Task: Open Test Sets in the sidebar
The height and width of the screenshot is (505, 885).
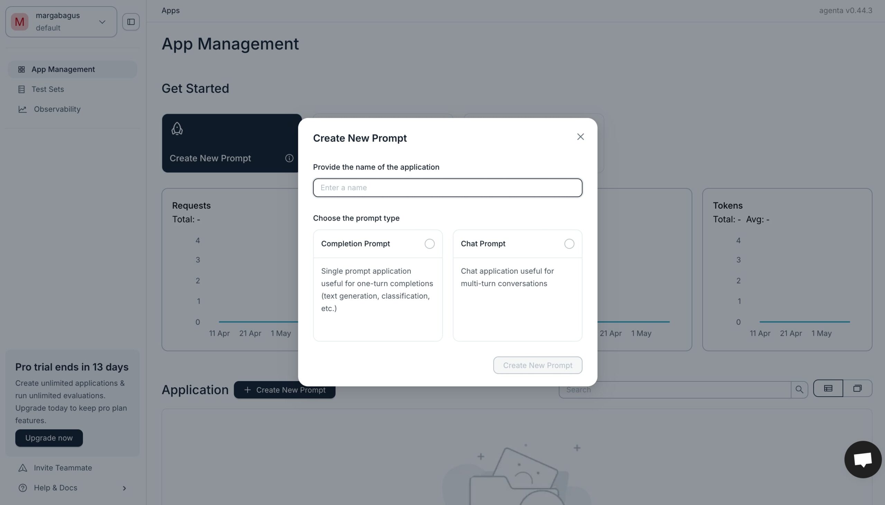Action: [x=48, y=89]
